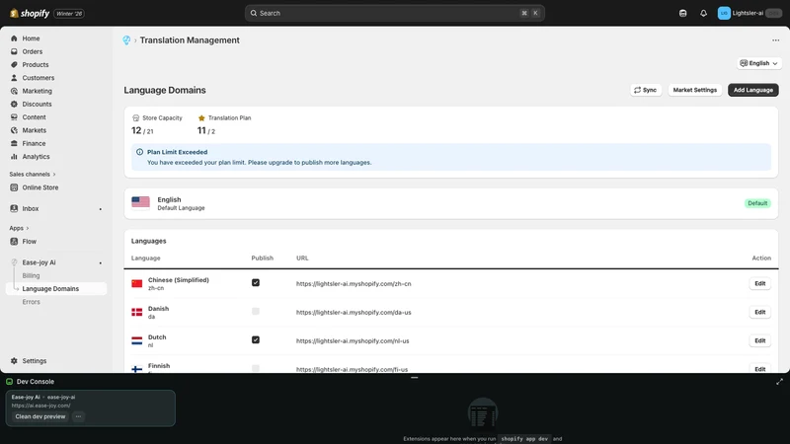This screenshot has width=790, height=444.
Task: Toggle Publish checkbox for Danish
Action: coord(256,311)
